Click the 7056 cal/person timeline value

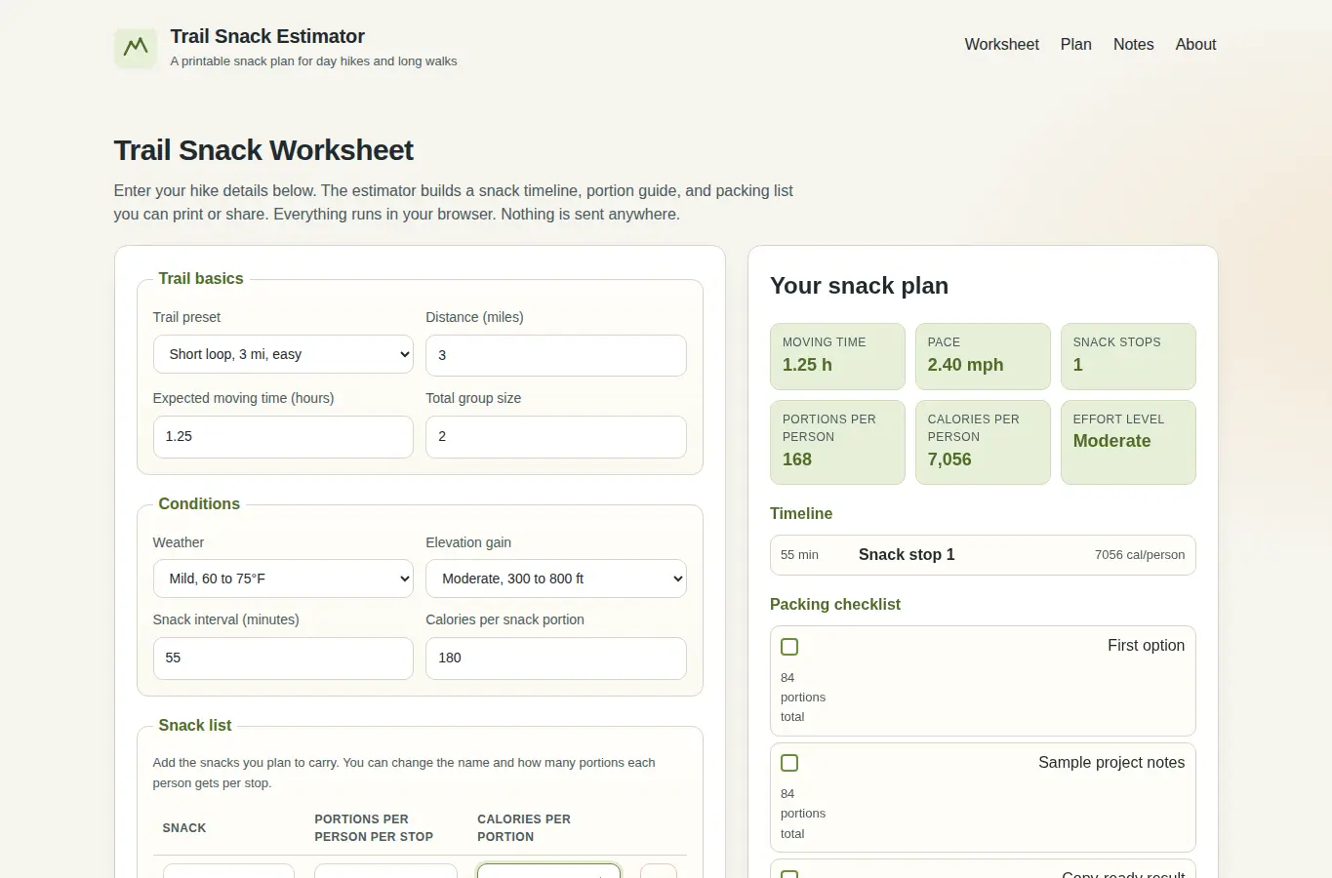tap(1140, 555)
